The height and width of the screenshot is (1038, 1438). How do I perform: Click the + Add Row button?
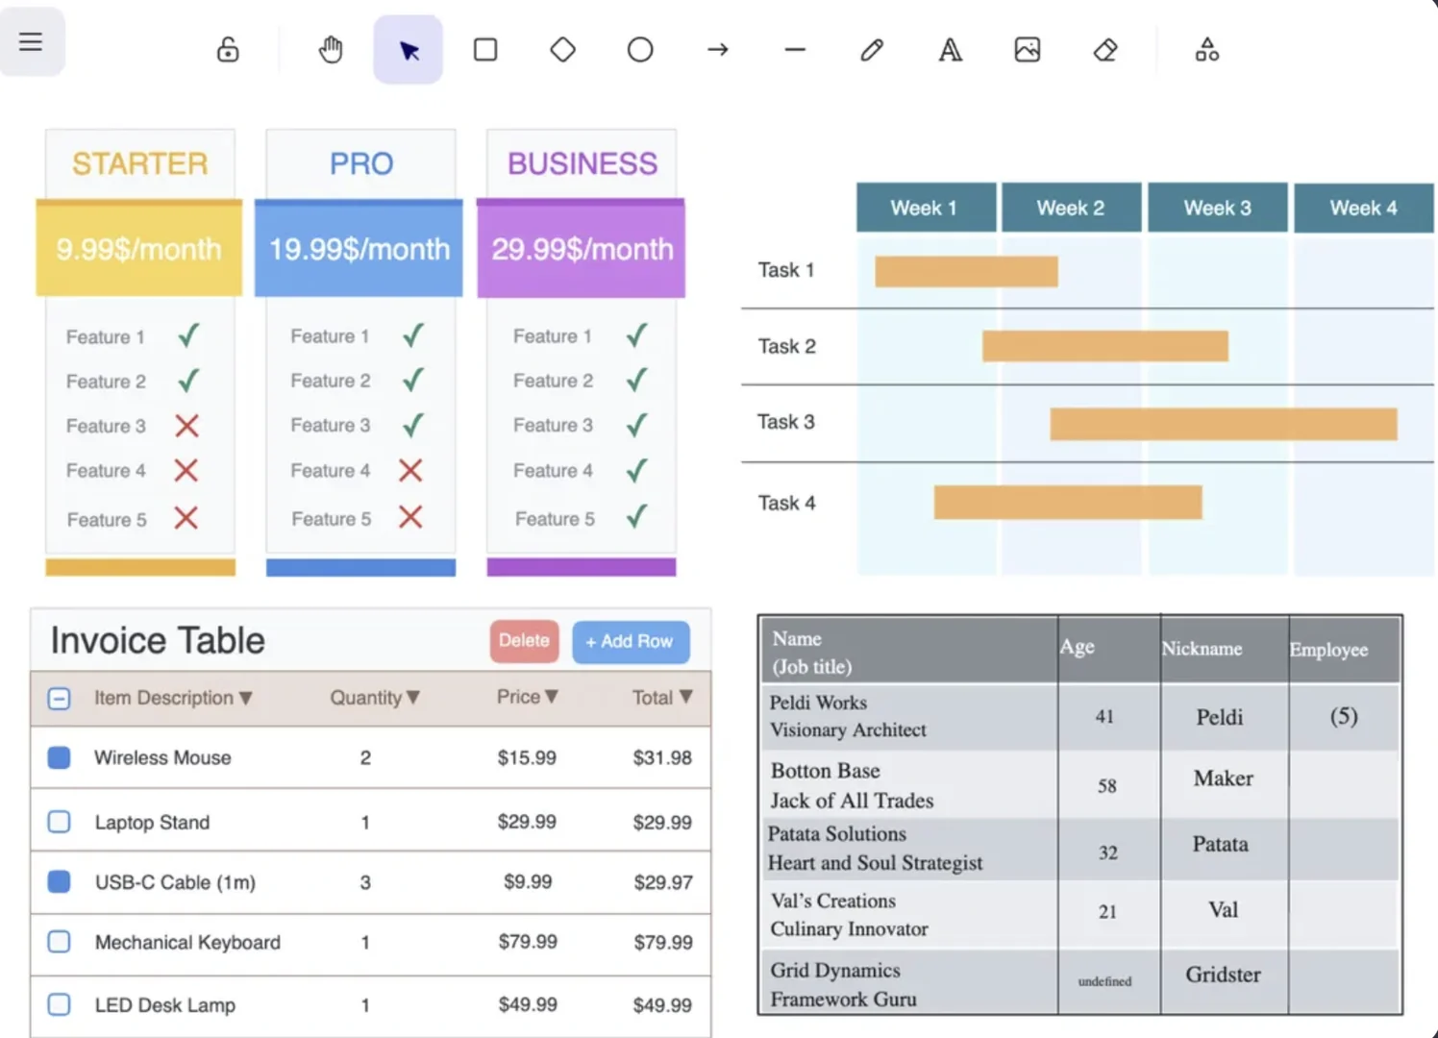coord(631,642)
